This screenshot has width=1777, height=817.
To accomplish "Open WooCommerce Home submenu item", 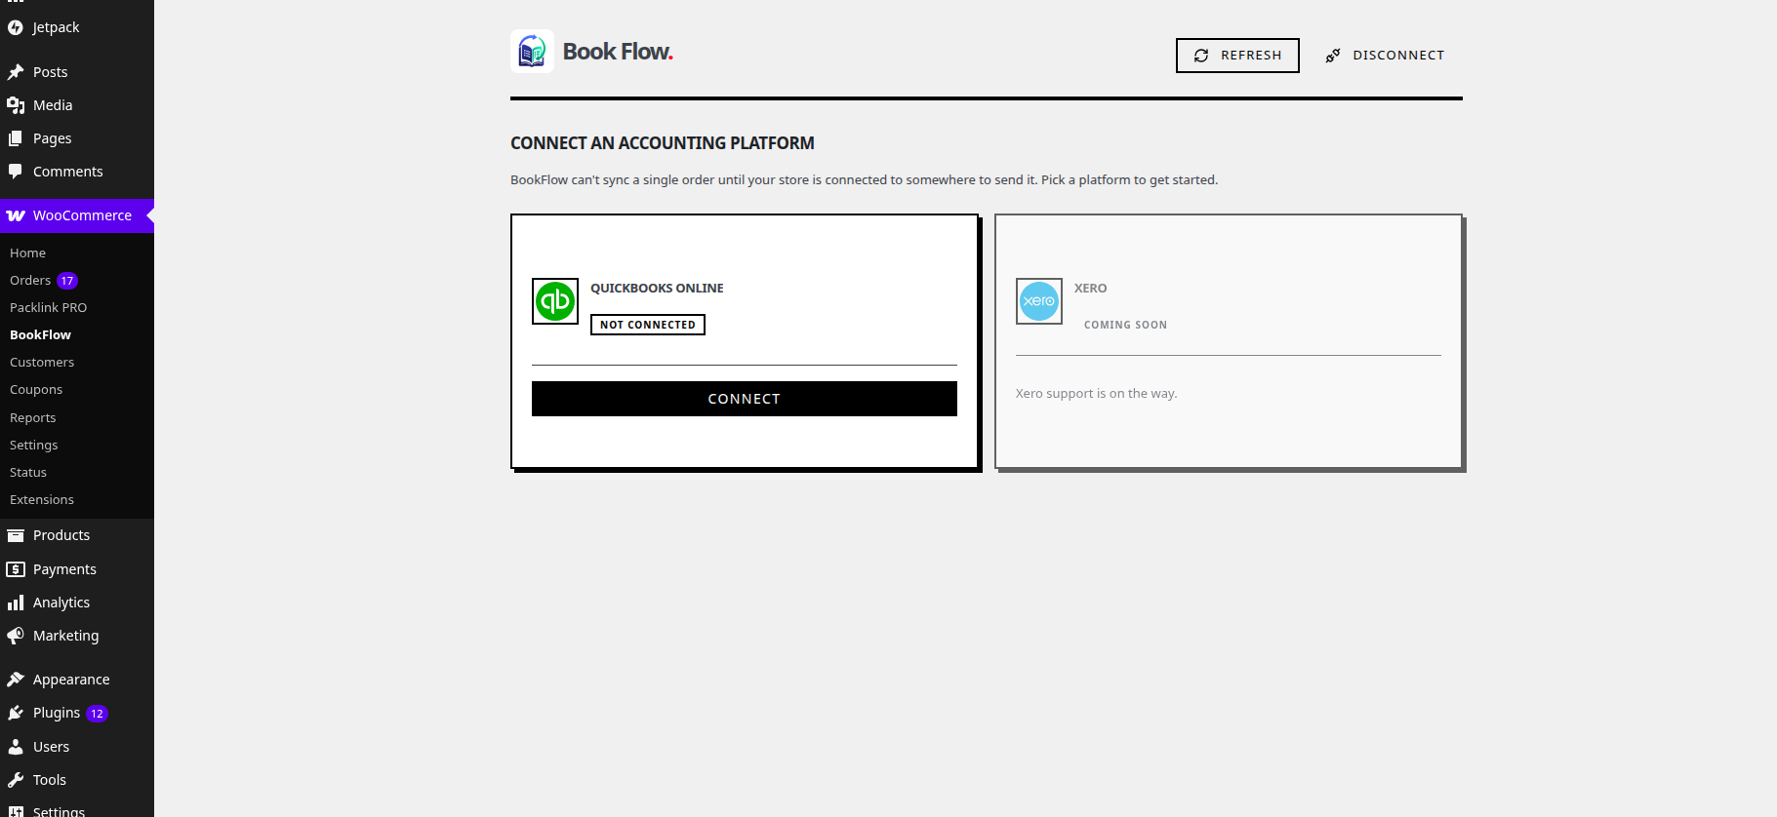I will 28,253.
